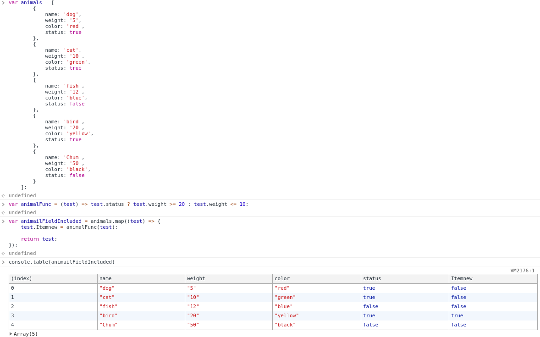Click the chevron before 'var animailFieldIncluded'

click(x=3, y=221)
